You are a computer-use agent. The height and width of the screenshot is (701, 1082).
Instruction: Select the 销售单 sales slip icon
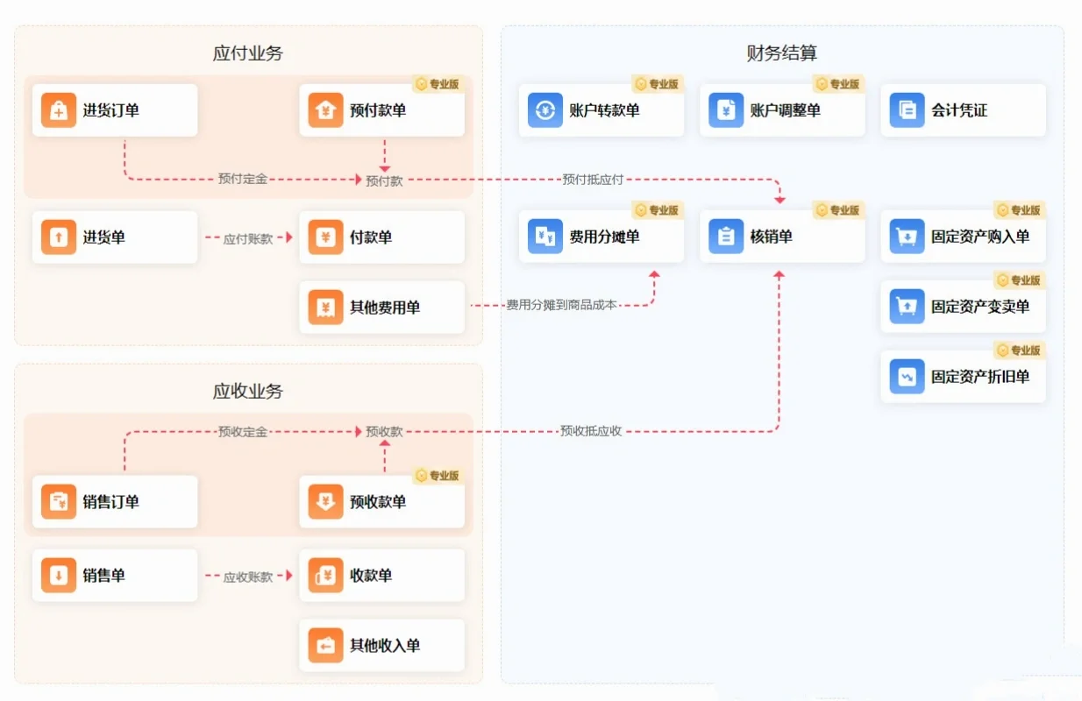click(x=58, y=575)
